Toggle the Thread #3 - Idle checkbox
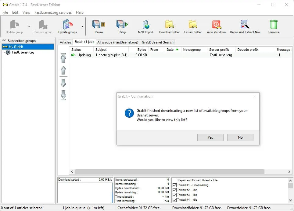This screenshot has width=294, height=211. 174,195
